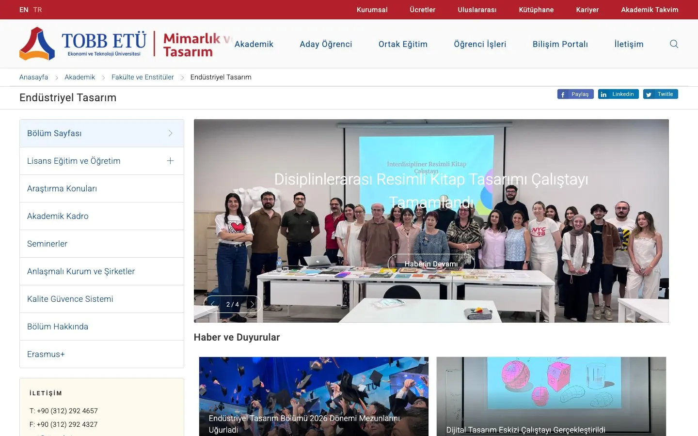698x436 pixels.
Task: Click Haberin Devamı button on slider
Action: tap(431, 264)
